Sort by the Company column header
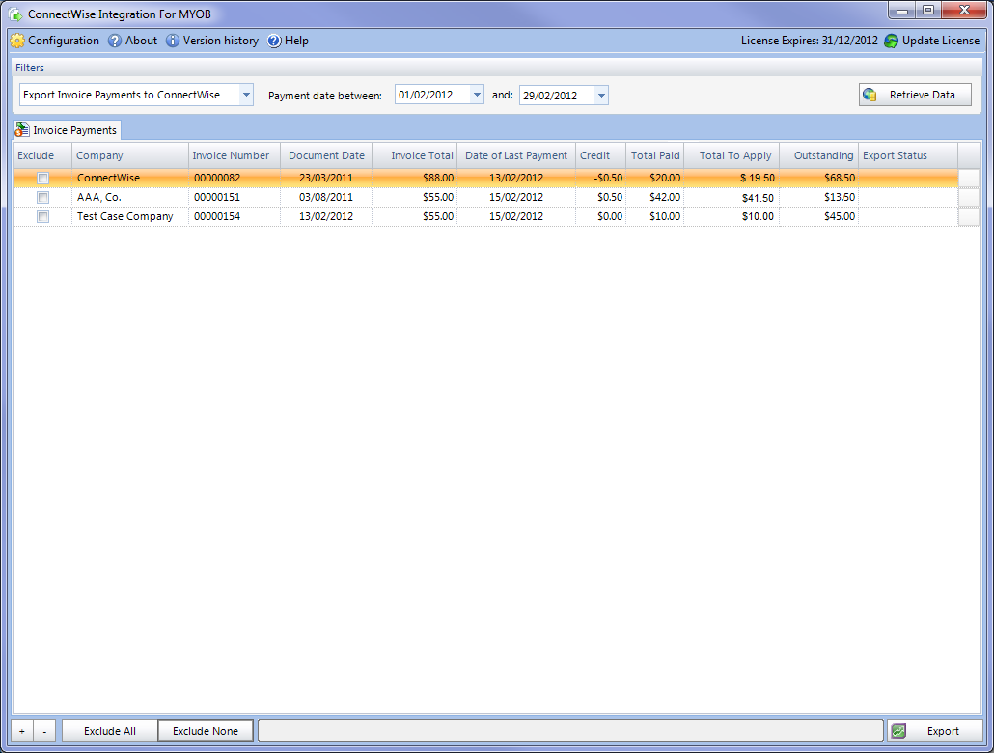The image size is (994, 753). [130, 156]
